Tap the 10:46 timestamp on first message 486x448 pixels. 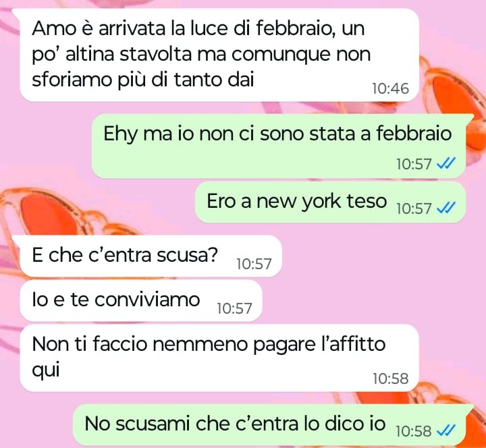tap(390, 88)
